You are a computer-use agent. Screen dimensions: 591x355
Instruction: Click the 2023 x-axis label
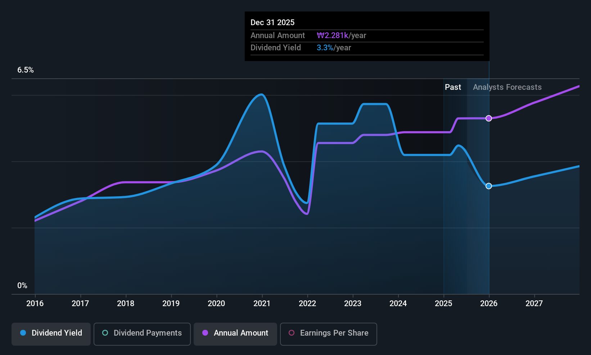[353, 303]
